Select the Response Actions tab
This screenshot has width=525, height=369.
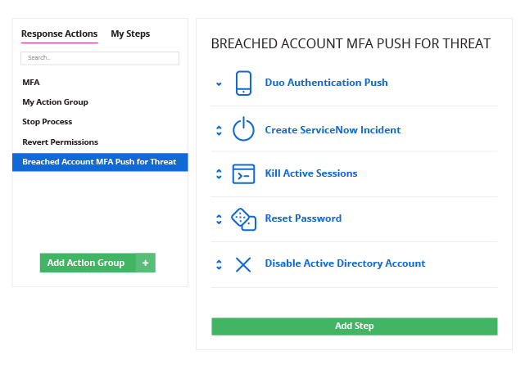click(x=59, y=34)
